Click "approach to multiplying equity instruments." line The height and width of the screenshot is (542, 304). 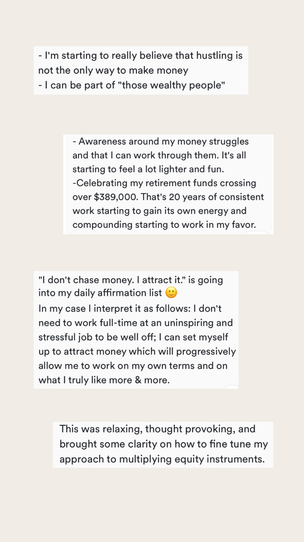[162, 460]
